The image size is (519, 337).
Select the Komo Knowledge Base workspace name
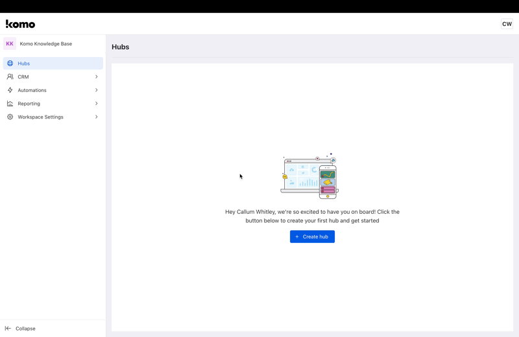pyautogui.click(x=46, y=44)
